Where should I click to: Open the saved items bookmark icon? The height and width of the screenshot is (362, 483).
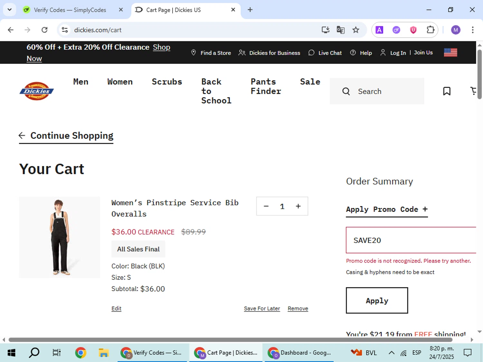(x=447, y=91)
